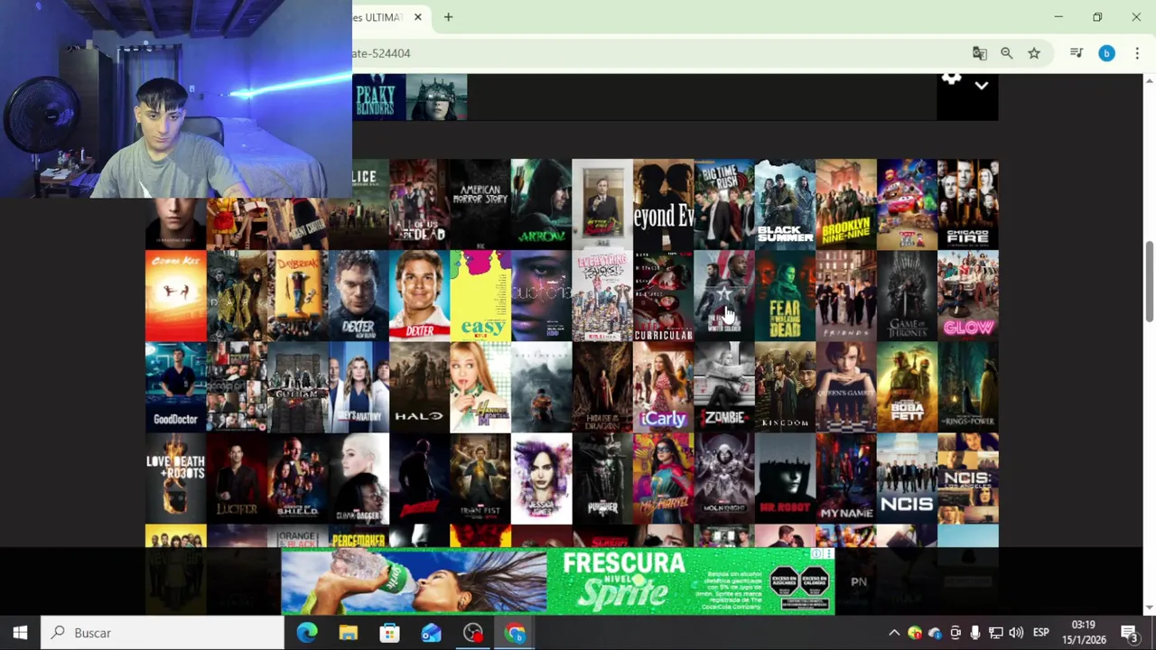Select the Extracurricular poster

[663, 296]
